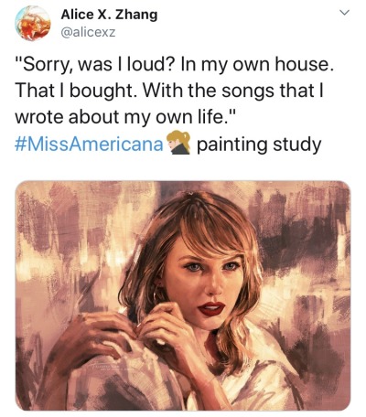Click the blonde-ponytail emoji beside the hashtag
This screenshot has height=417, width=366.
point(178,143)
